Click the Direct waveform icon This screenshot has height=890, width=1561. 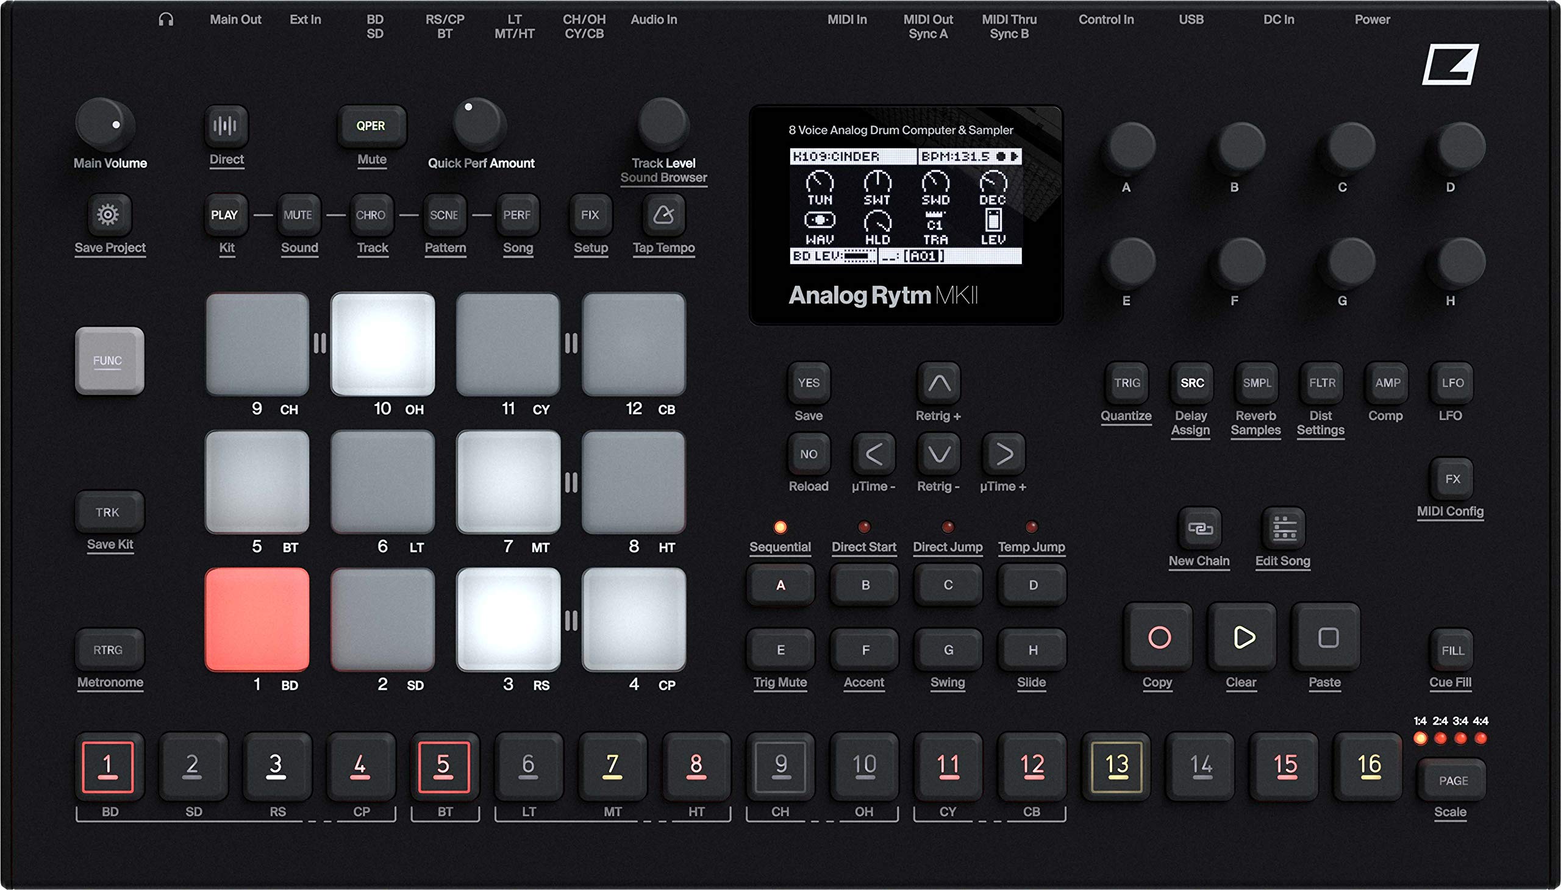coord(226,126)
